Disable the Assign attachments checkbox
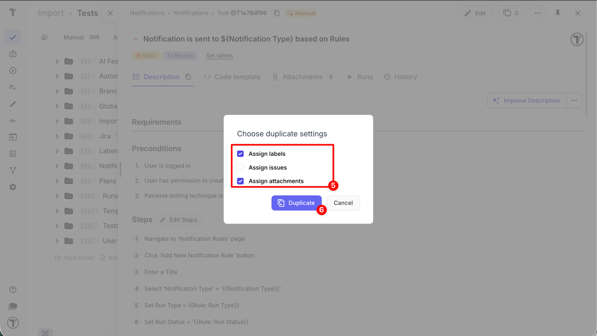The width and height of the screenshot is (597, 336). click(240, 181)
